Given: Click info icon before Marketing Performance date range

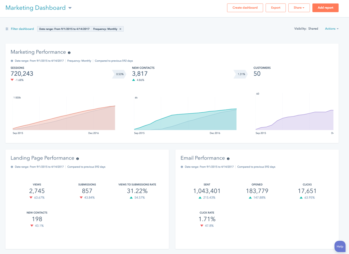Looking at the screenshot, I should 12,61.
